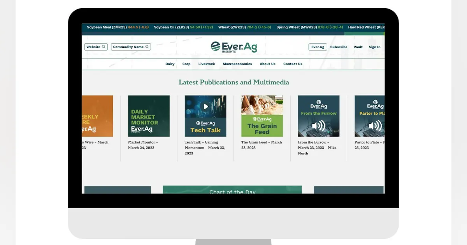Open 'From the Furrow – March 23, 2023' title

(317, 148)
